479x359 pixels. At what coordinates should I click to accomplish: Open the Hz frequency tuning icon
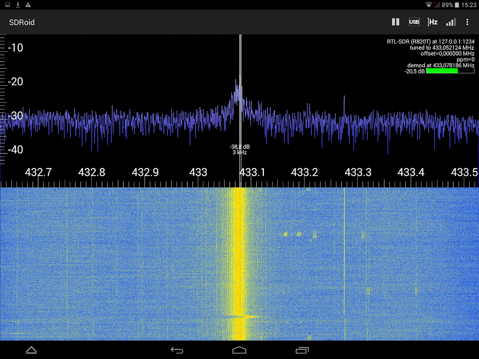tap(432, 22)
